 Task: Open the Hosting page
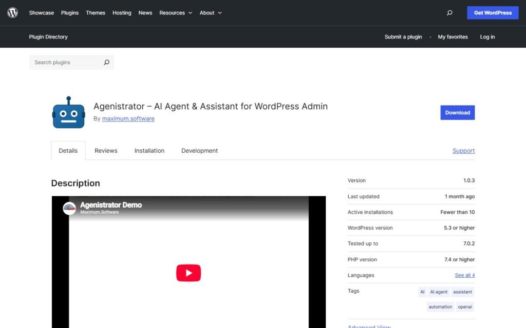[122, 13]
